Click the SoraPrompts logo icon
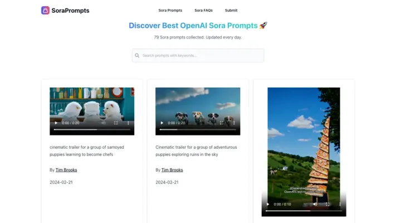 [x=45, y=10]
